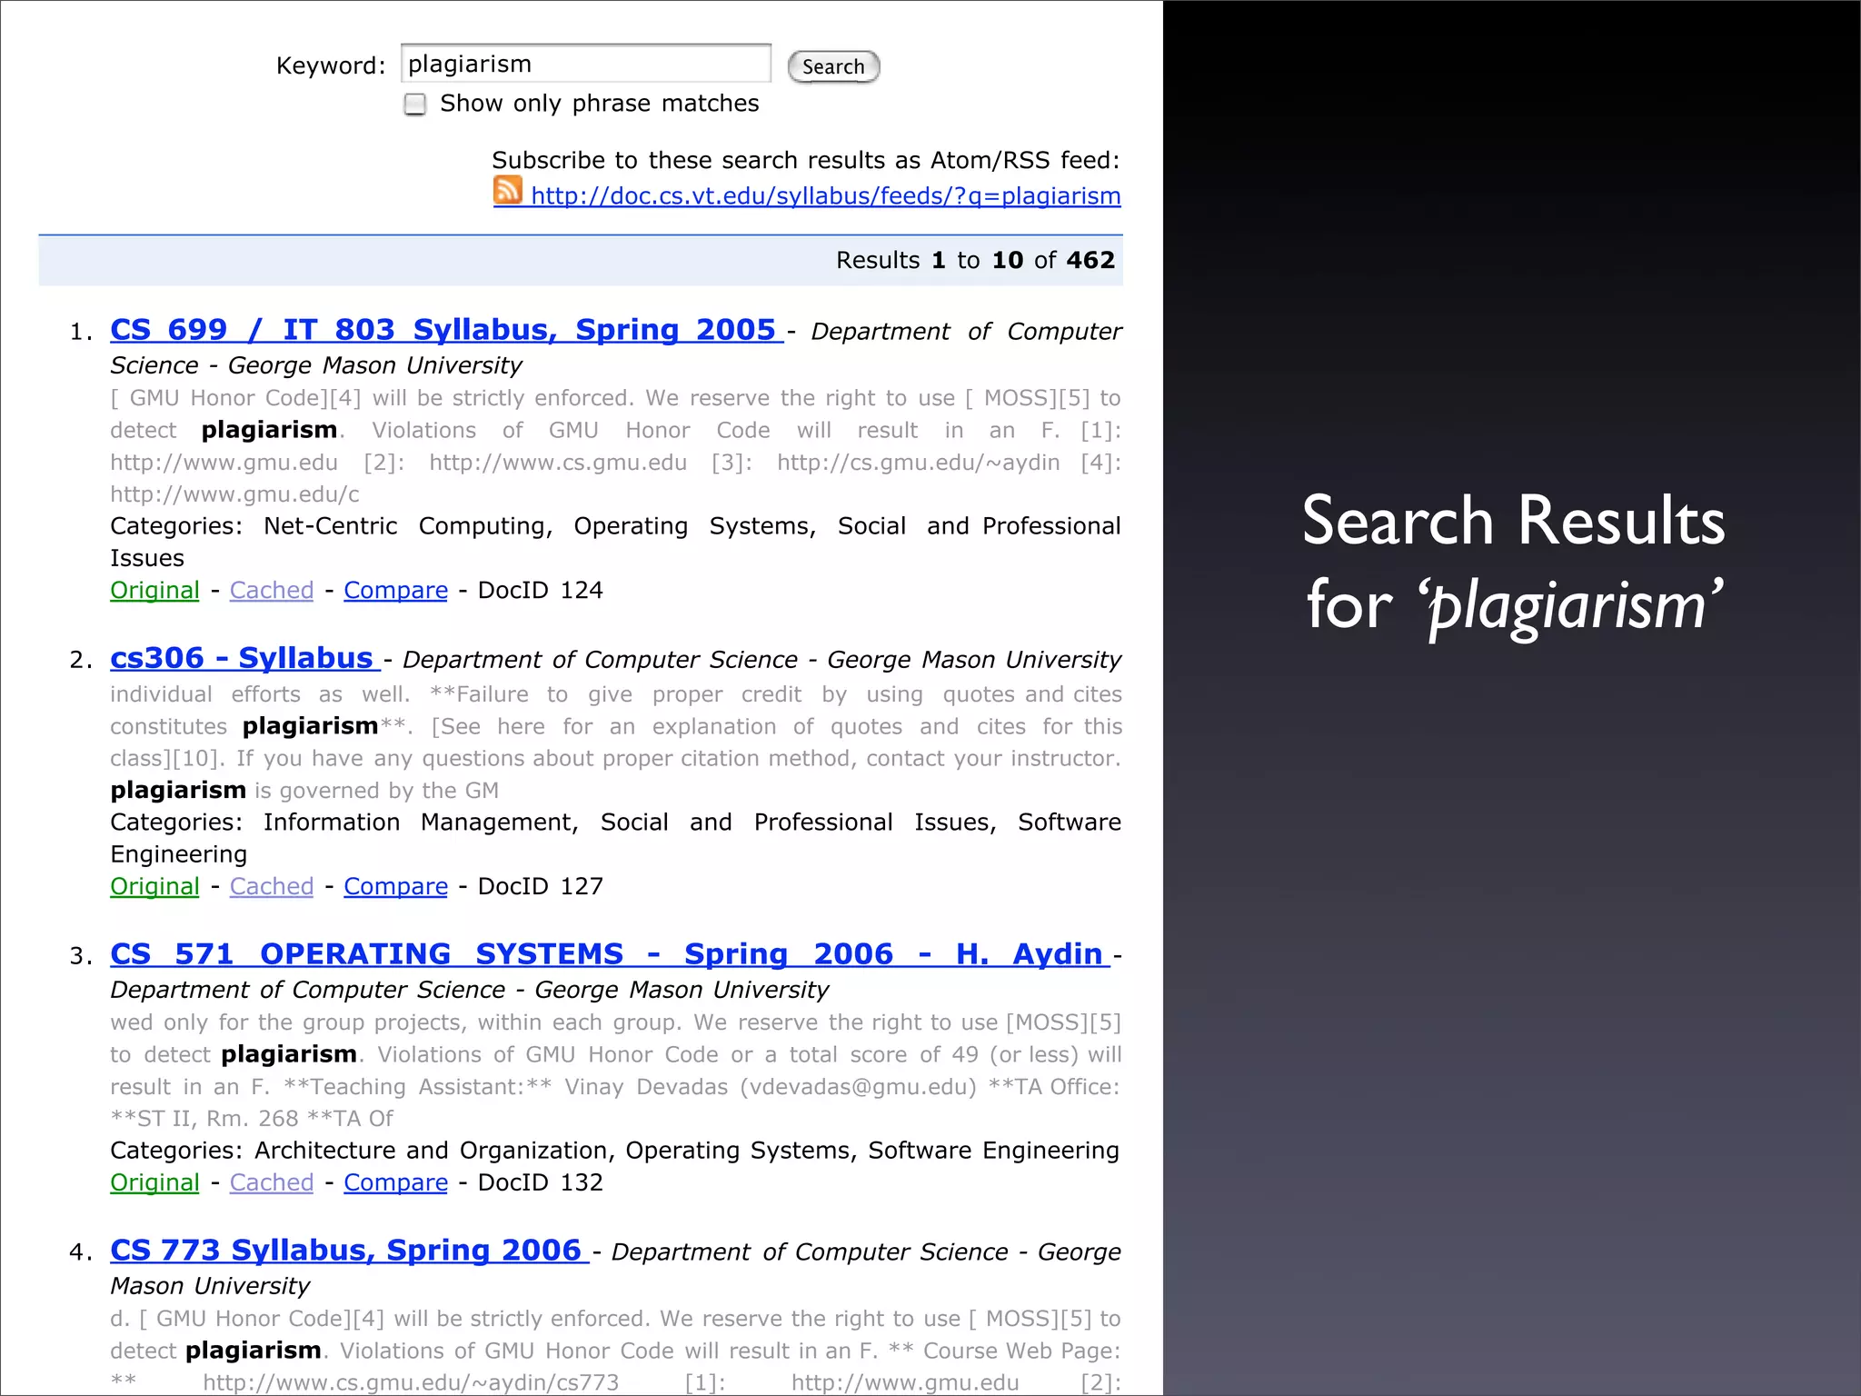The width and height of the screenshot is (1861, 1396).
Task: Click 'DocID 132' text
Action: [x=540, y=1183]
